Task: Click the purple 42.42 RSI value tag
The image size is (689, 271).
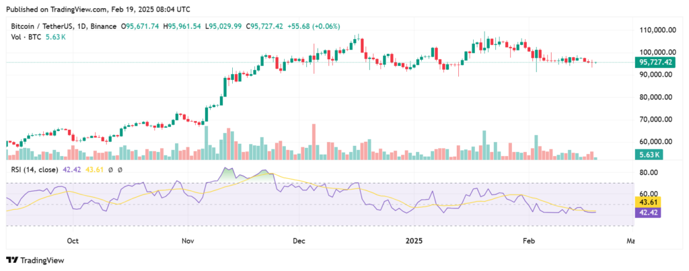Action: [x=648, y=212]
